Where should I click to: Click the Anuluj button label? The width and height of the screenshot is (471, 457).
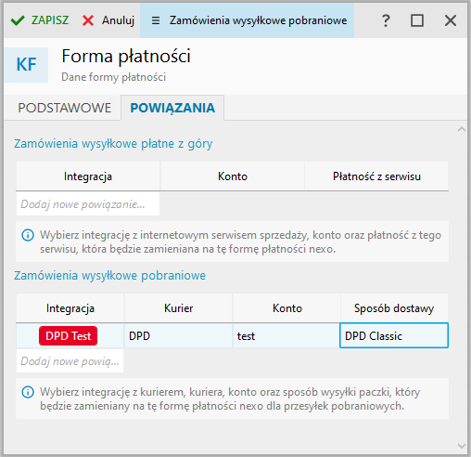click(118, 20)
